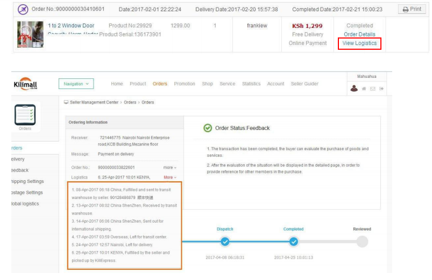Click the logout arrow icon

381,89
